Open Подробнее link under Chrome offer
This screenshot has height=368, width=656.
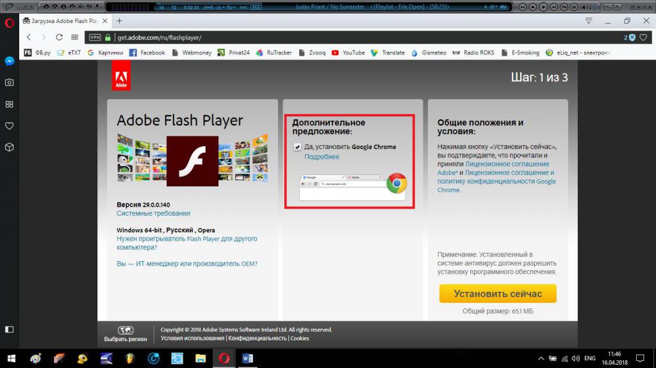click(322, 157)
